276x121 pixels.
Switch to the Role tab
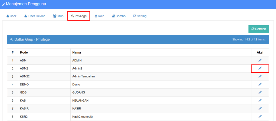tap(99, 16)
